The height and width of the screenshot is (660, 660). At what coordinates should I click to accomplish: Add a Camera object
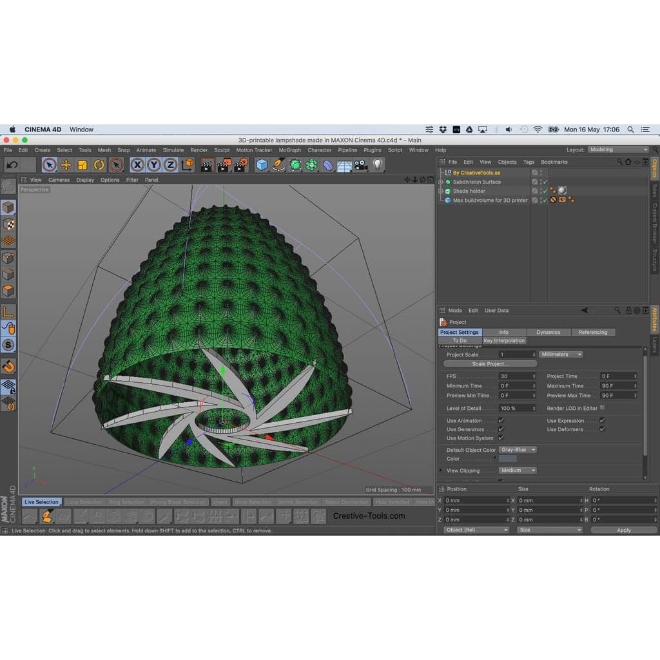361,165
